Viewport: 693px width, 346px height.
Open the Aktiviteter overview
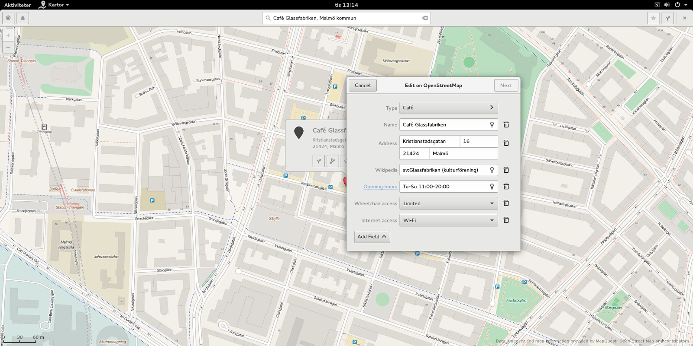(x=18, y=5)
